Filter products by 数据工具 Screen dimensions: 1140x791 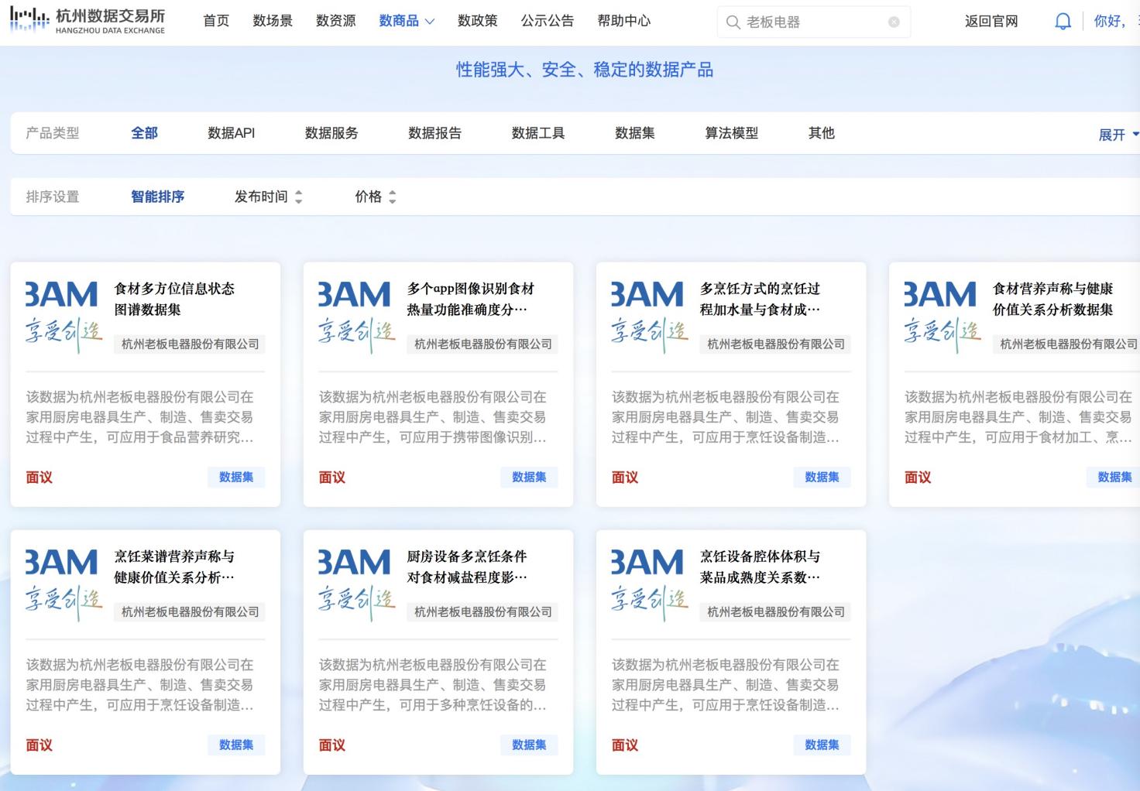pyautogui.click(x=538, y=133)
